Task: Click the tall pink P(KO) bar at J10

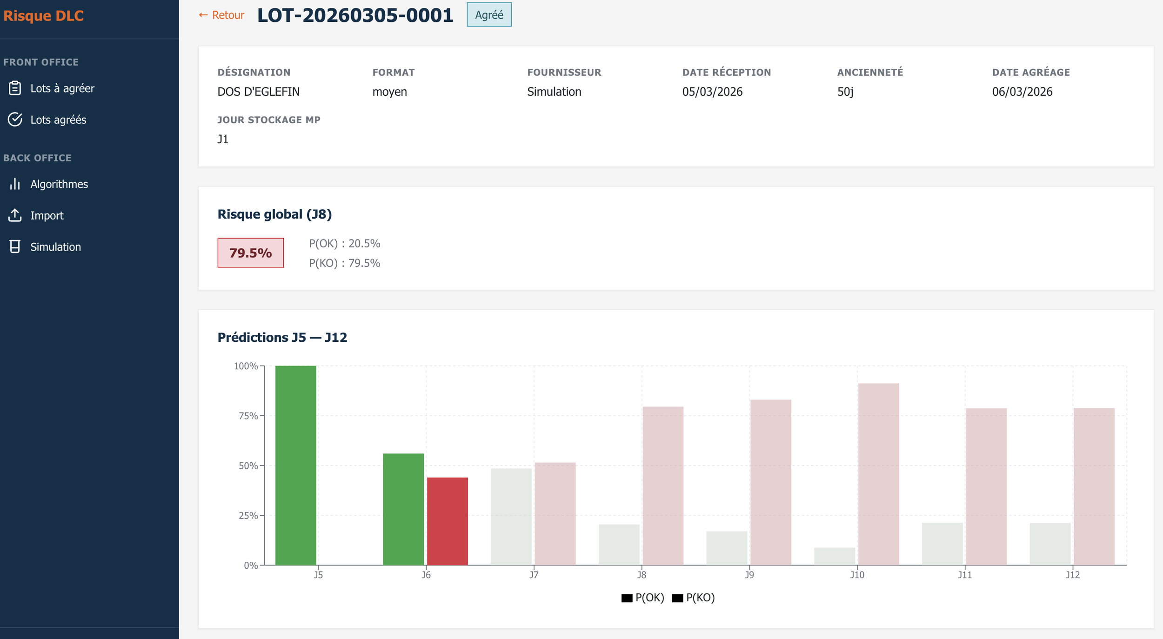Action: pyautogui.click(x=878, y=474)
